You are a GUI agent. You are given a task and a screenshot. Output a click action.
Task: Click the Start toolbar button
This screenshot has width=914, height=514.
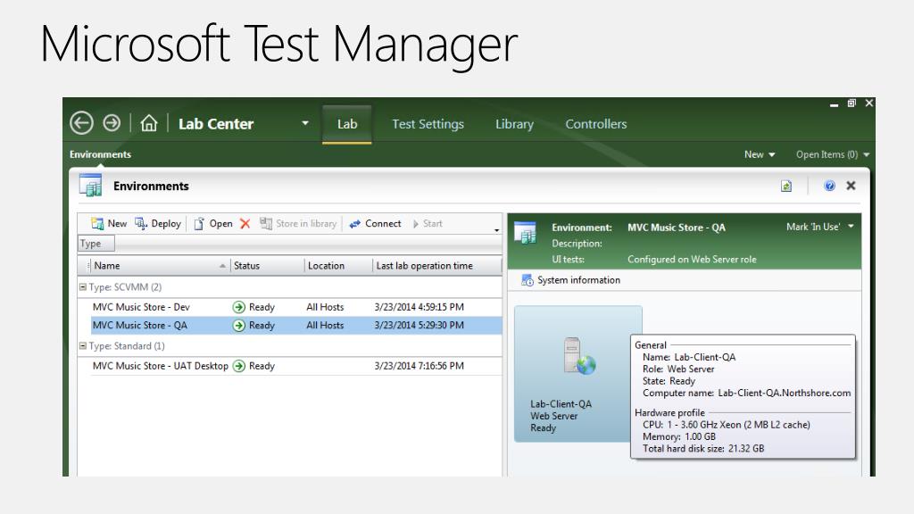point(428,223)
